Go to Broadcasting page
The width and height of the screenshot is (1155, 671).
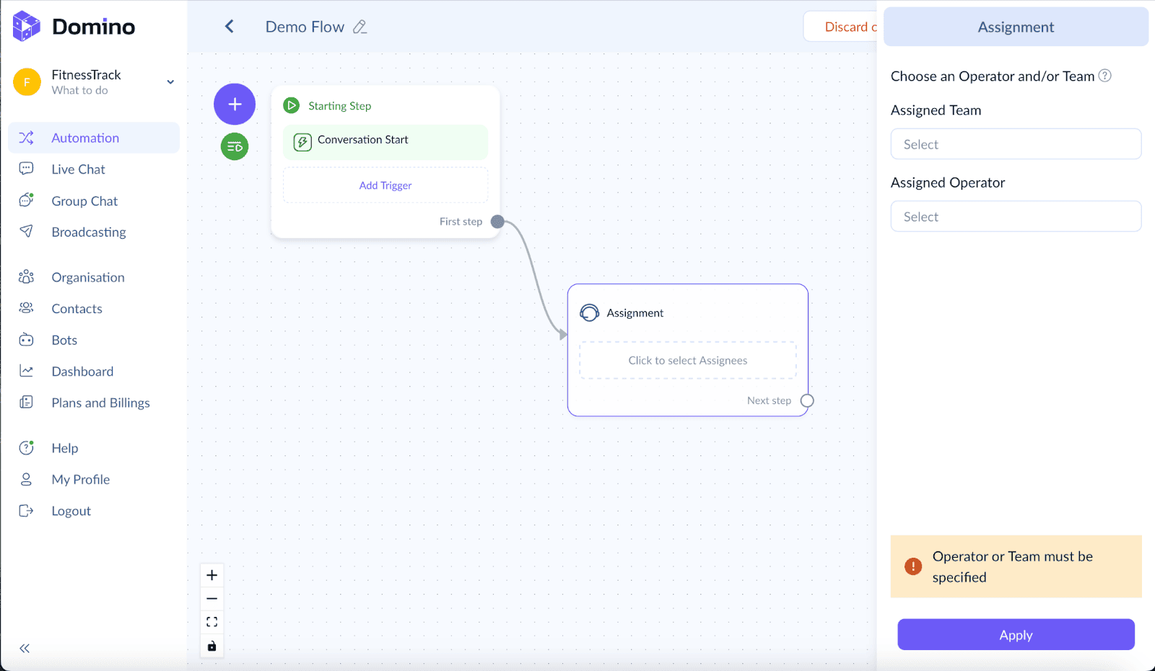click(89, 232)
